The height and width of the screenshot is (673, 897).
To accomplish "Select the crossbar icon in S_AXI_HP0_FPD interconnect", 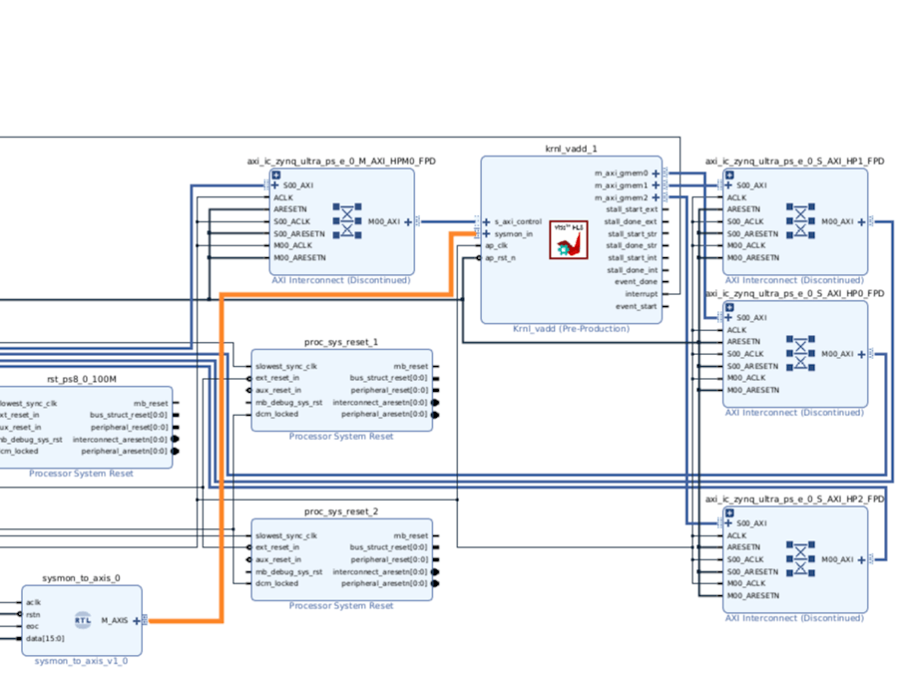I will 801,353.
